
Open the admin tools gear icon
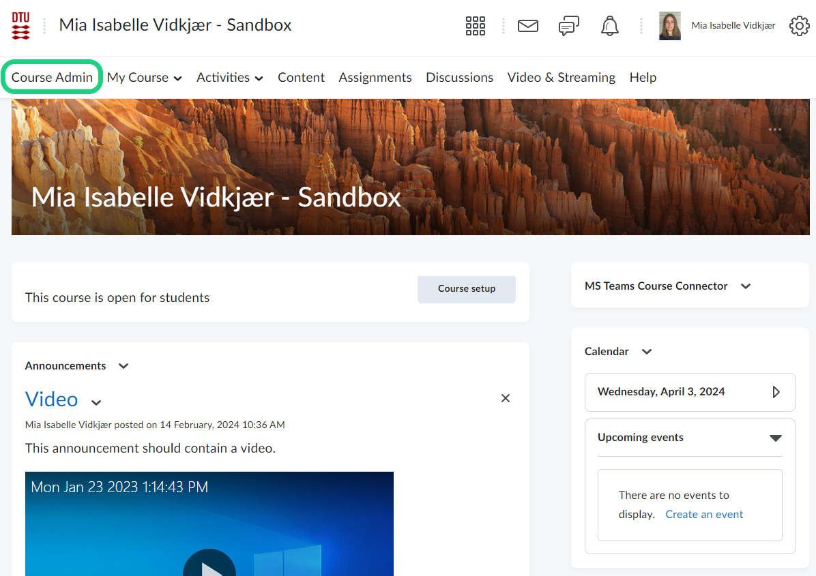799,26
